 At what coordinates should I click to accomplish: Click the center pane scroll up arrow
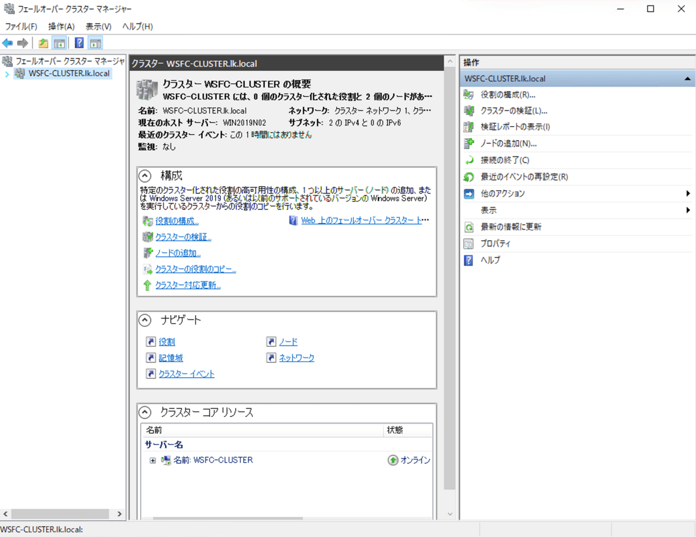click(450, 61)
